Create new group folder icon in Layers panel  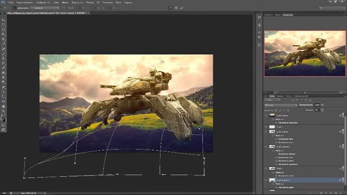click(x=331, y=193)
